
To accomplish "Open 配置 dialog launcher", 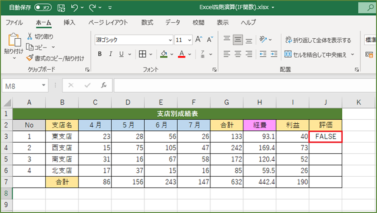I will (356, 70).
